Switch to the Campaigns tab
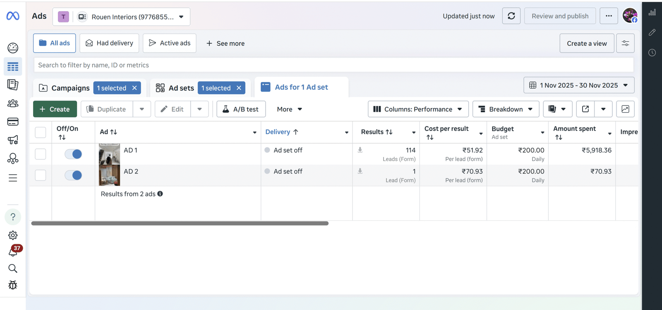The image size is (662, 310). click(65, 88)
